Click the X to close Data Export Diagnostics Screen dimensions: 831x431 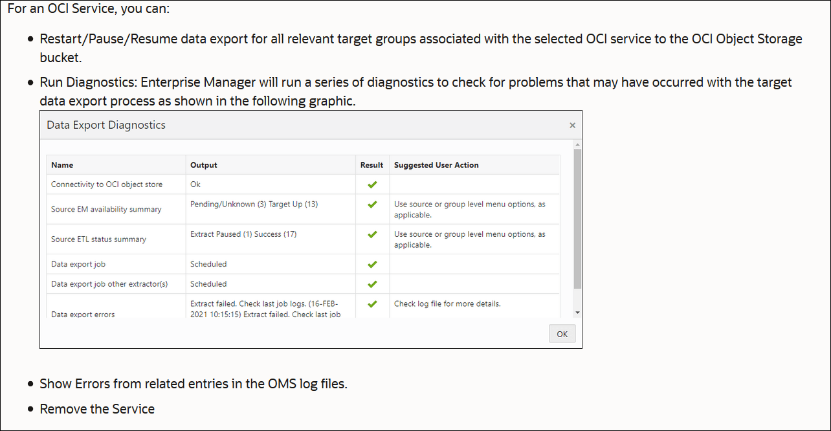tap(572, 125)
